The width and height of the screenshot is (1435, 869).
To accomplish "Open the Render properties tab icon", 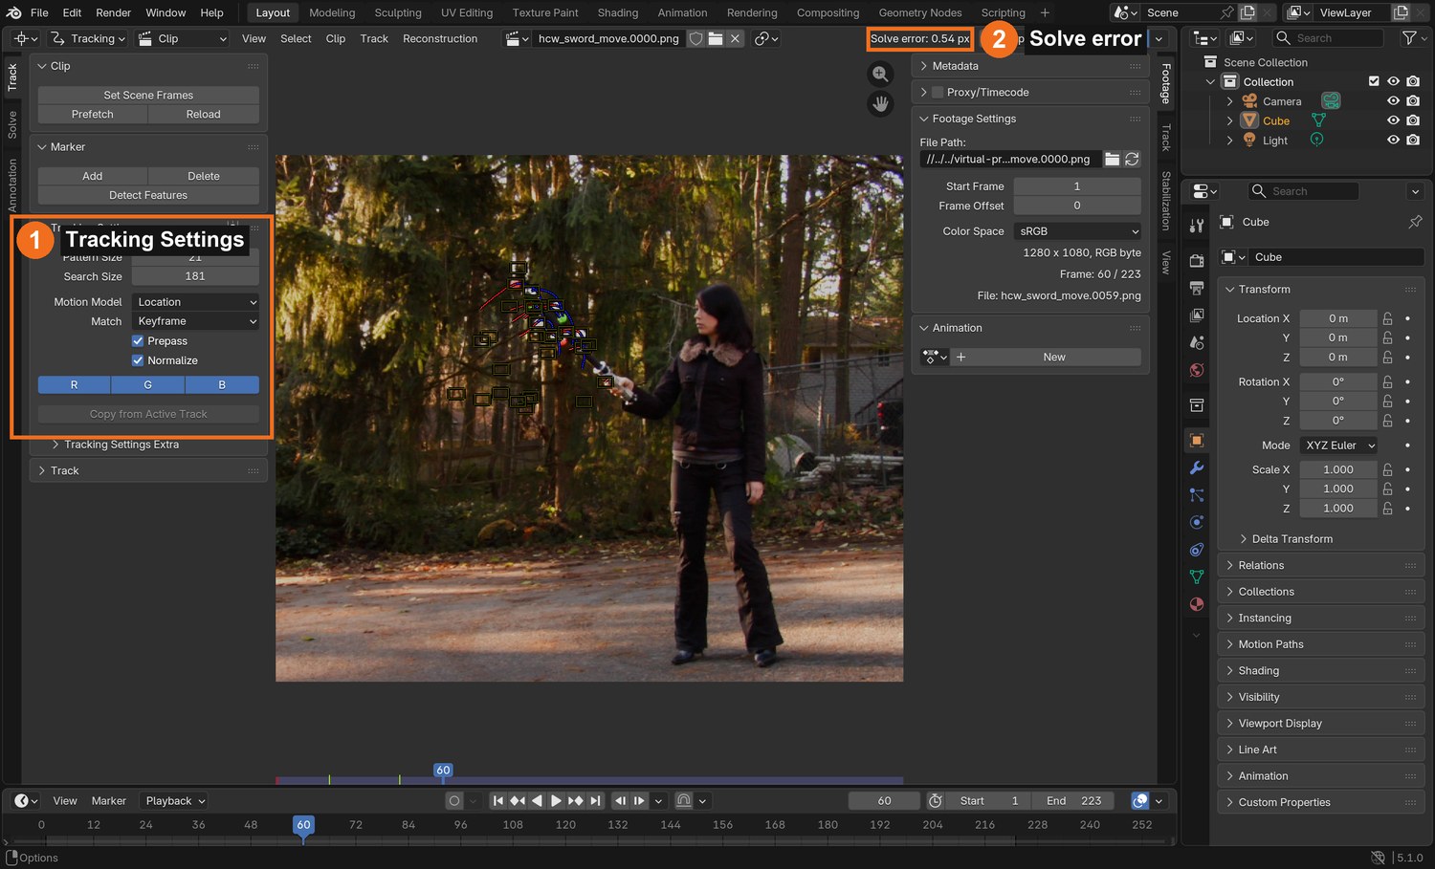I will coord(1197,260).
